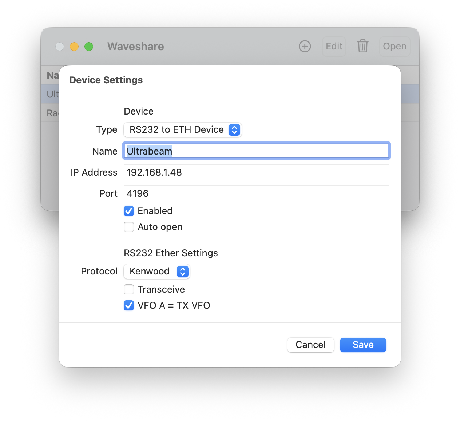Uncheck the VFO A = TX VFO checkbox
This screenshot has width=460, height=421.
(x=129, y=305)
